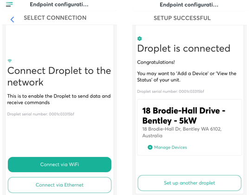The height and width of the screenshot is (195, 251).
Task: Click the Congratulations! text
Action: pos(156,62)
